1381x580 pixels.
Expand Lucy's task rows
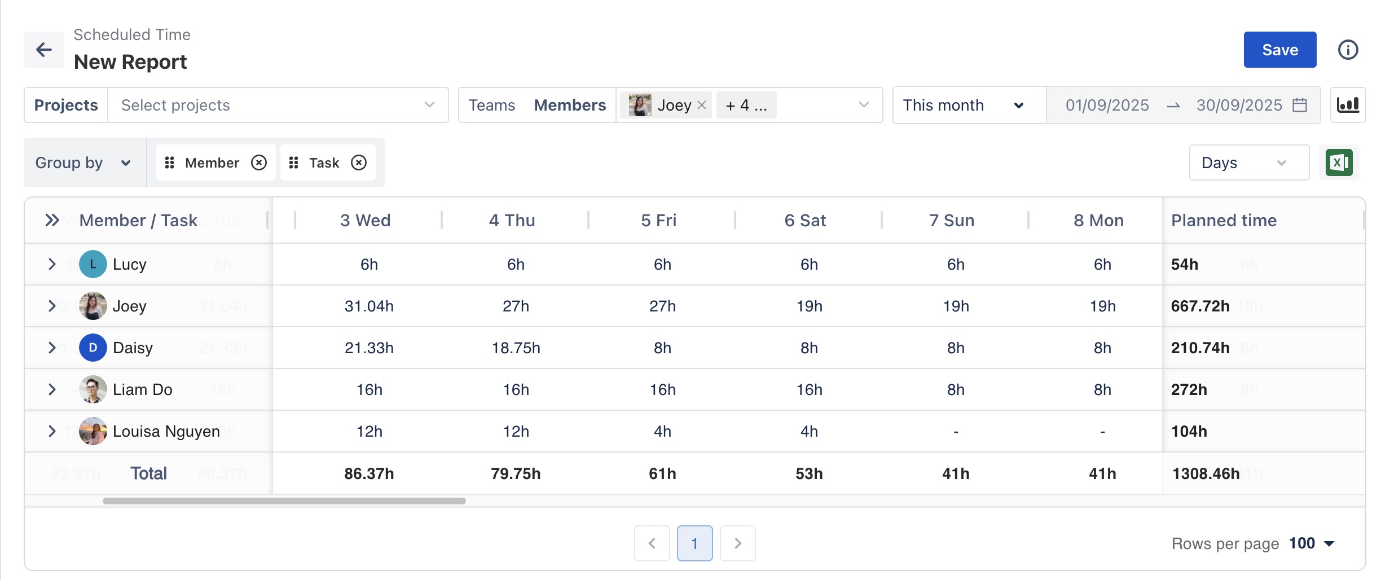point(52,264)
